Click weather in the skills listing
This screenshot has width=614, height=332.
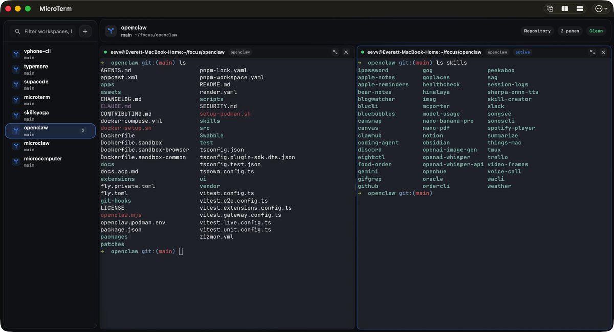point(499,186)
